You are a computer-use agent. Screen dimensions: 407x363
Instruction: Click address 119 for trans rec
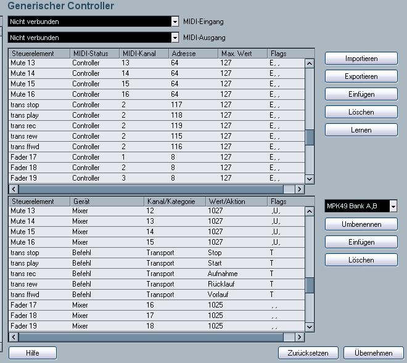[x=176, y=126]
